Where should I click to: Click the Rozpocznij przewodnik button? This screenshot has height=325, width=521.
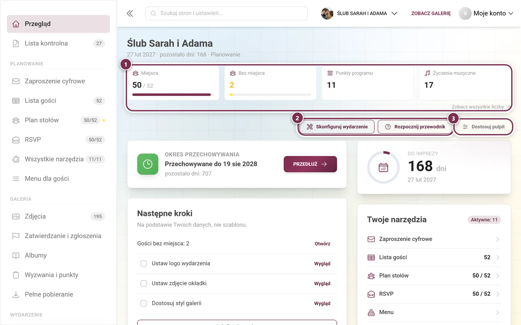click(x=415, y=127)
